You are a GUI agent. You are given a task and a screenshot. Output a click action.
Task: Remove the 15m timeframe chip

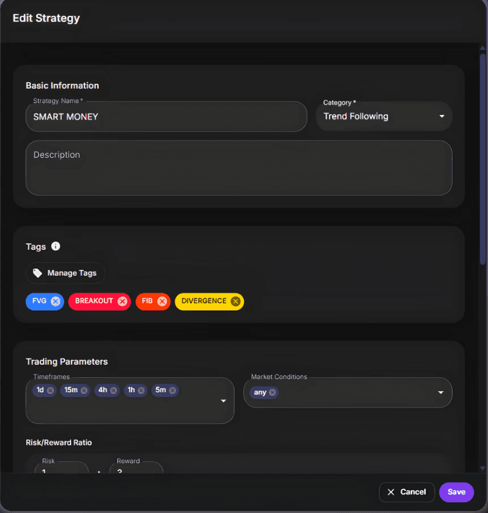[x=83, y=390]
